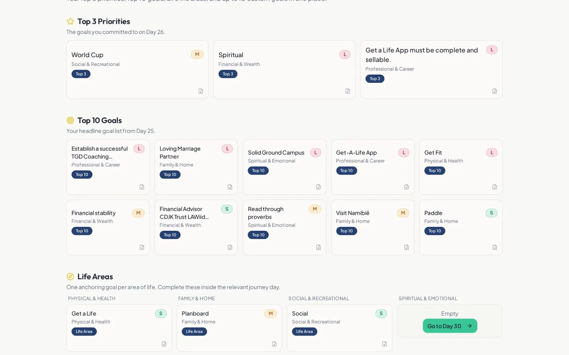Select the M badge on Visit Namibië card
The height and width of the screenshot is (355, 569).
point(403,213)
